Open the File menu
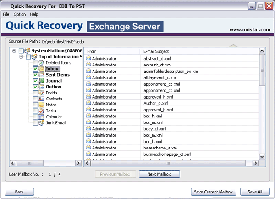Screen dimensions: 275x199 [x=6, y=14]
